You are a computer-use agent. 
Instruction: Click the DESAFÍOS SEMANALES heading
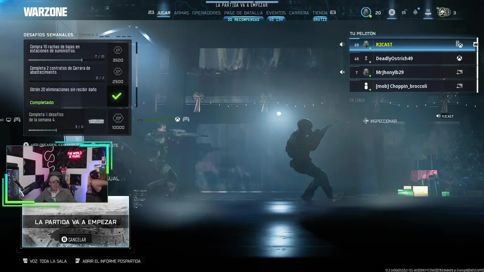point(48,35)
